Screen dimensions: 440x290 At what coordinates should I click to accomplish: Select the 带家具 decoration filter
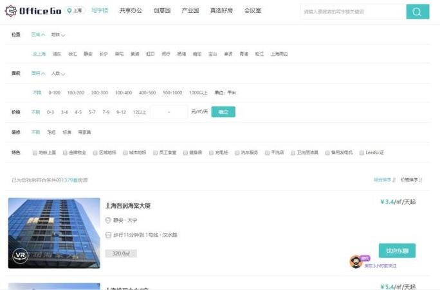(x=84, y=132)
